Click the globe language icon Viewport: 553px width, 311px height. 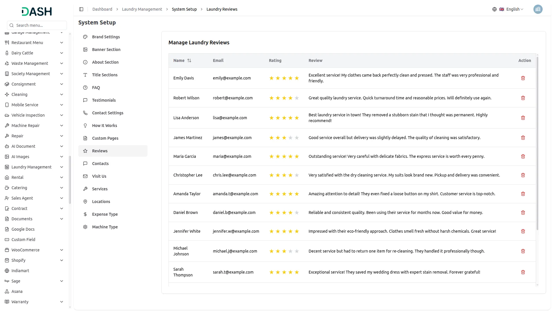coord(495,9)
